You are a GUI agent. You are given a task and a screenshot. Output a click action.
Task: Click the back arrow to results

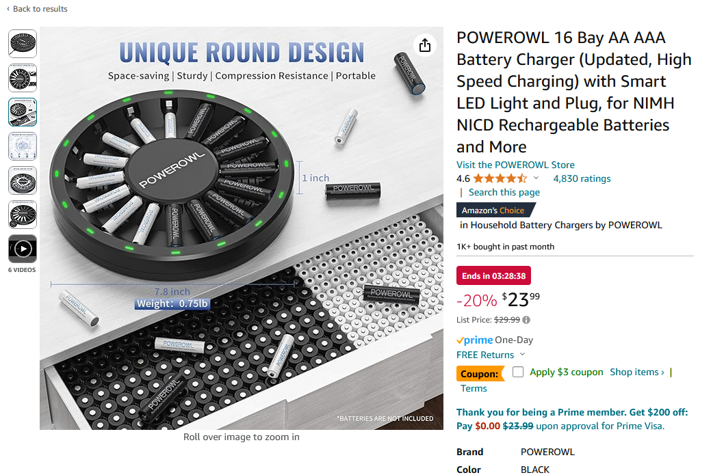coord(8,9)
